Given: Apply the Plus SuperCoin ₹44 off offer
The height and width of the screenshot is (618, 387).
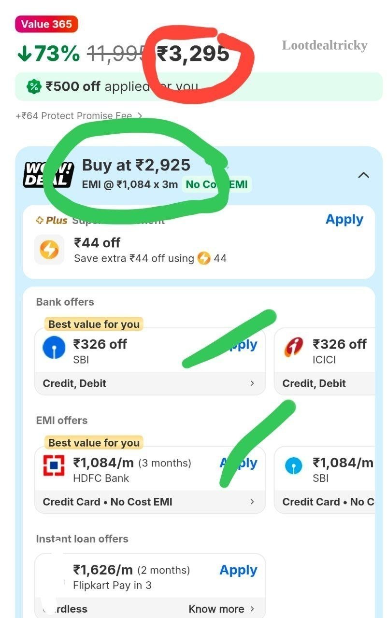Looking at the screenshot, I should click(x=344, y=219).
